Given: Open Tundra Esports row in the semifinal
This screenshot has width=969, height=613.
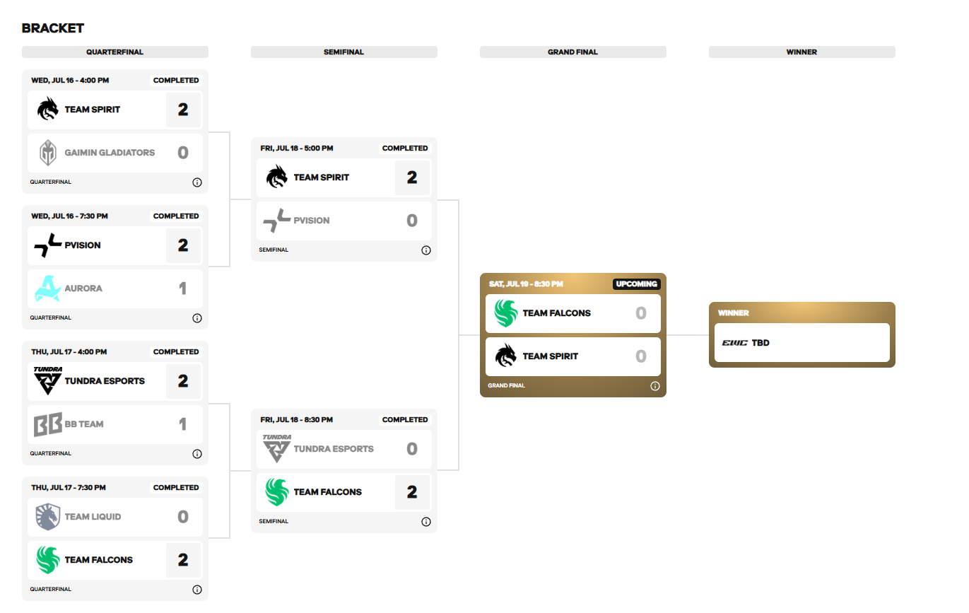Looking at the screenshot, I should pyautogui.click(x=344, y=449).
